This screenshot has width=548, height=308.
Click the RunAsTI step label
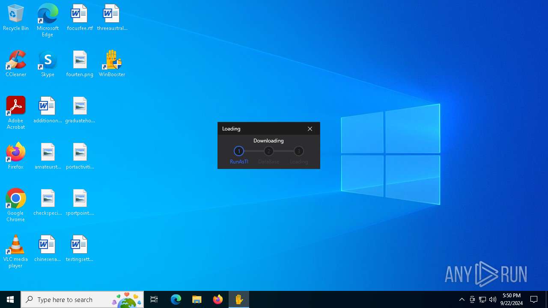239,162
